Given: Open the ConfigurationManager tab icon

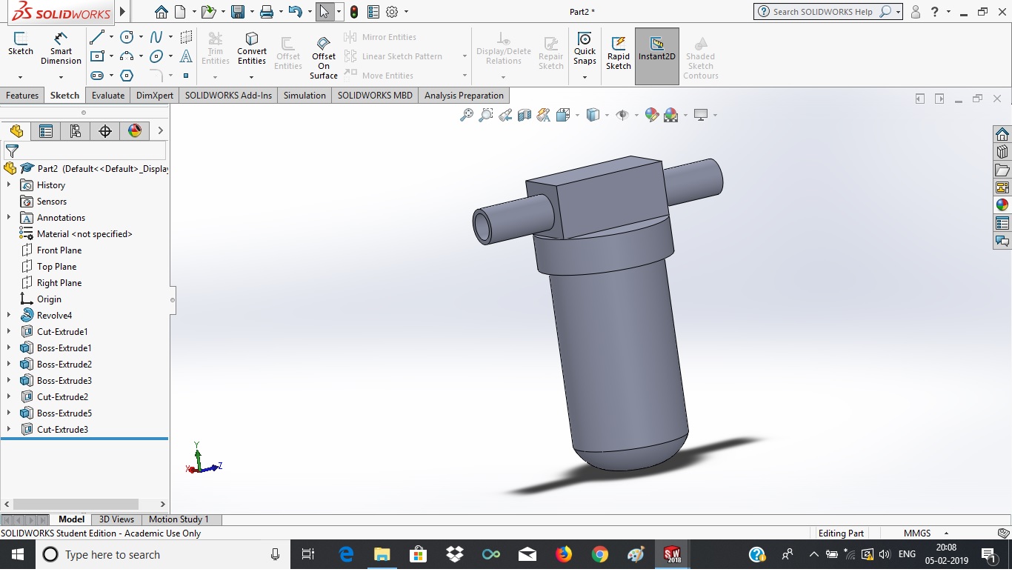Looking at the screenshot, I should tap(76, 131).
